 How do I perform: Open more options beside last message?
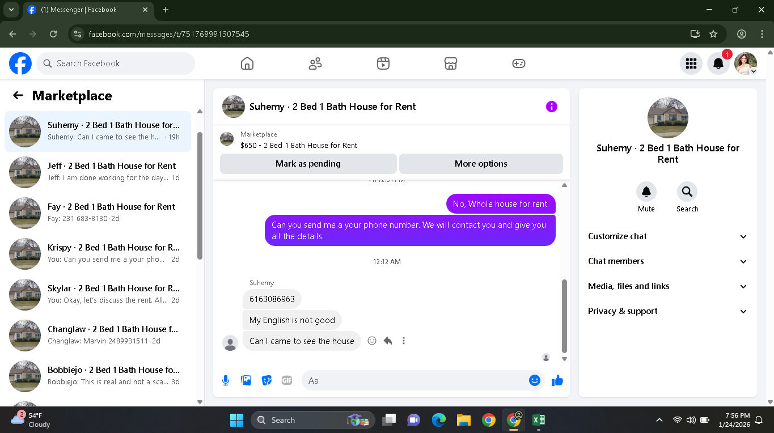404,341
